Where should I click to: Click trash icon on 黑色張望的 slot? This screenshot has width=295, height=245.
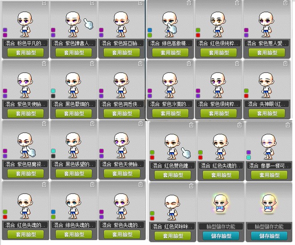92,124
